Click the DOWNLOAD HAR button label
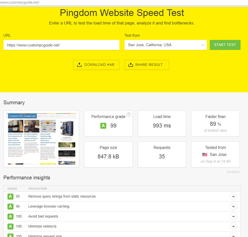The width and height of the screenshot is (248, 237). [99, 65]
